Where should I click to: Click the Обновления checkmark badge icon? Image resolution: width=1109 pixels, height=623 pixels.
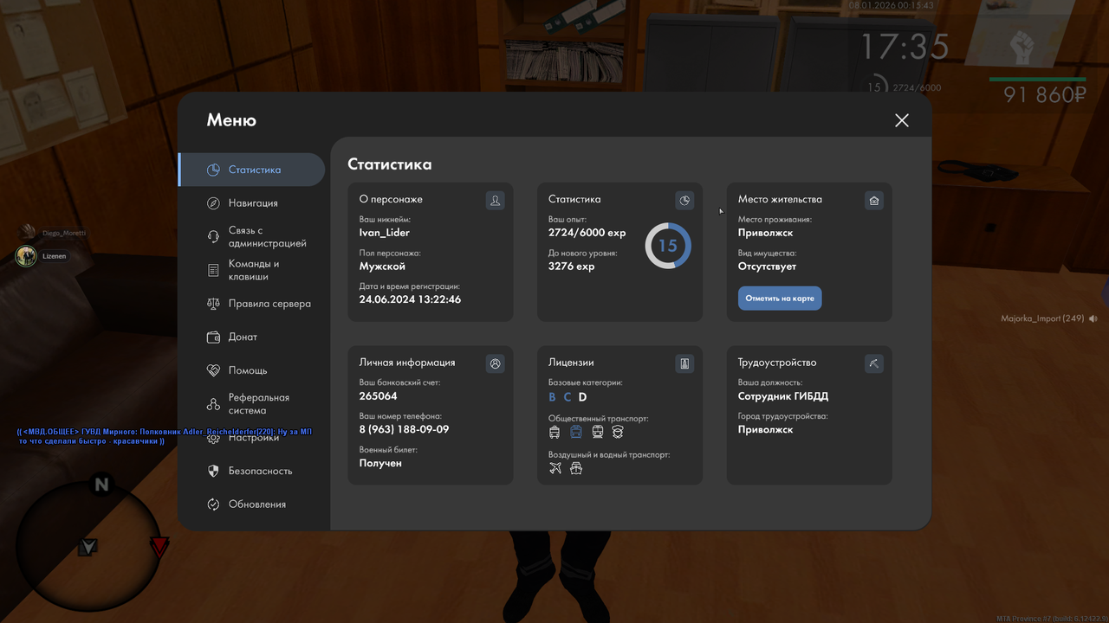pyautogui.click(x=213, y=504)
